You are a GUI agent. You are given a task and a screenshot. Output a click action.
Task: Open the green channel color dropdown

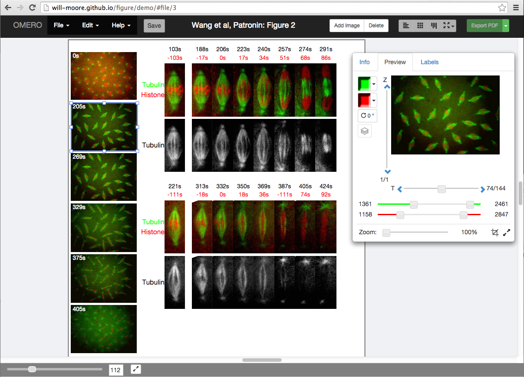tap(374, 84)
